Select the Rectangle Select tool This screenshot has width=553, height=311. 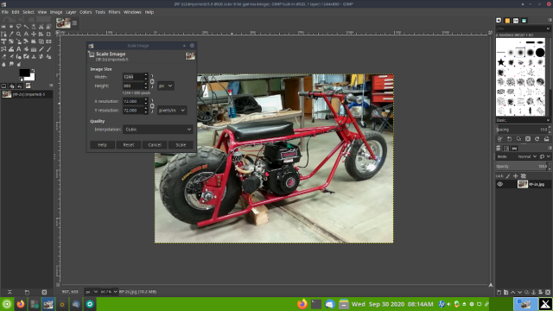[x=3, y=27]
